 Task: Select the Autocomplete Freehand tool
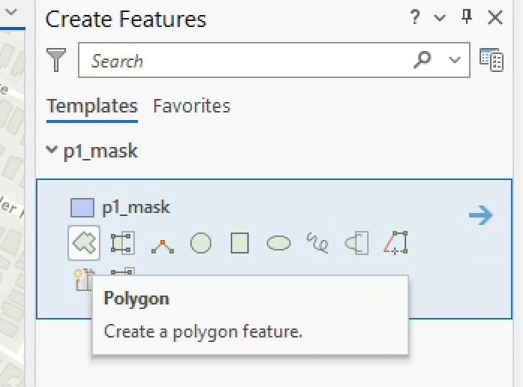pos(357,243)
